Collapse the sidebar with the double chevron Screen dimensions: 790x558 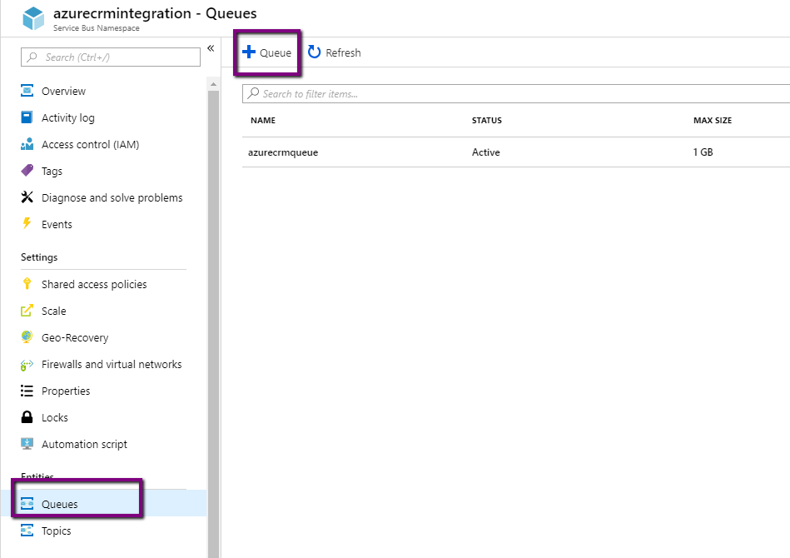pyautogui.click(x=211, y=48)
